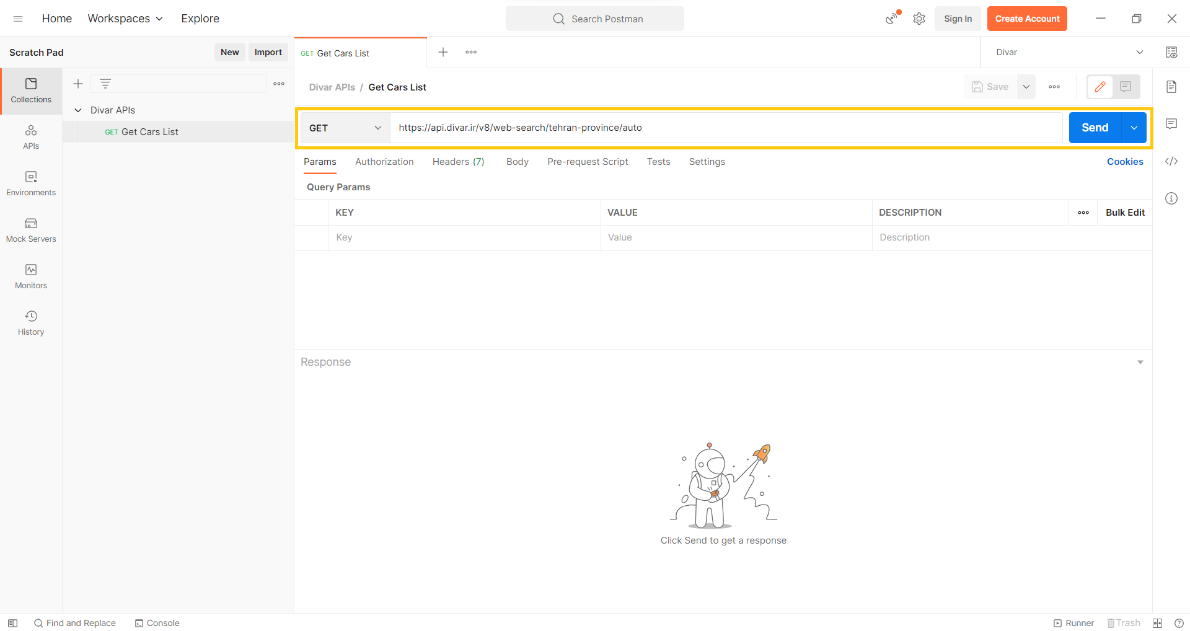Screen dimensions: 1190x631
Task: Open the Mock Servers sidebar panel
Action: (x=31, y=230)
